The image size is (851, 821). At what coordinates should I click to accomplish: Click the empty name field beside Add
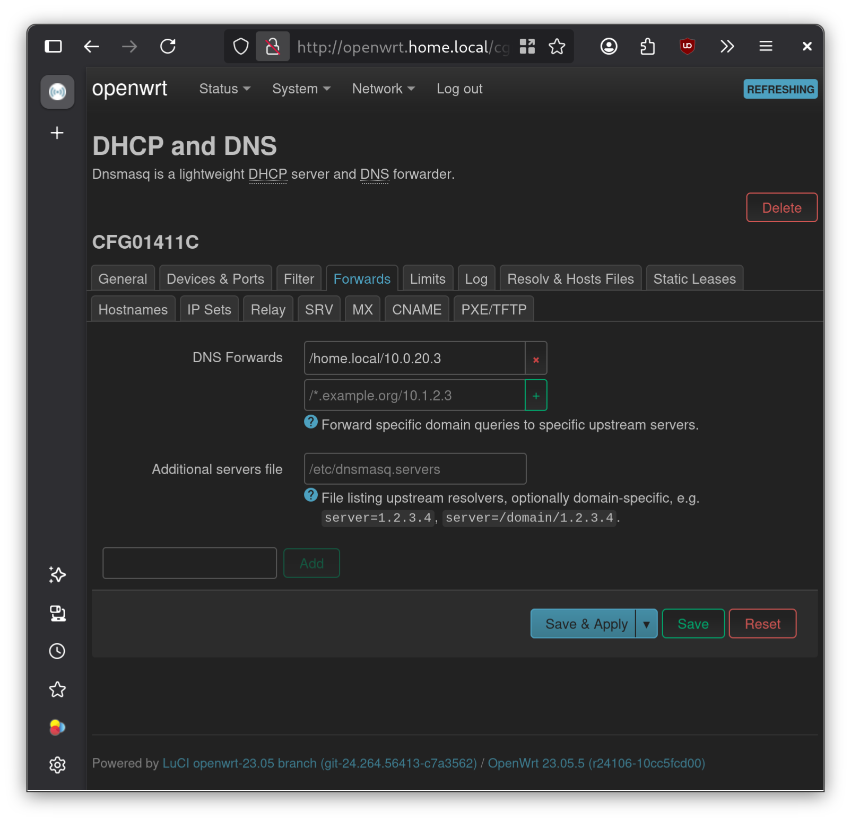point(189,563)
